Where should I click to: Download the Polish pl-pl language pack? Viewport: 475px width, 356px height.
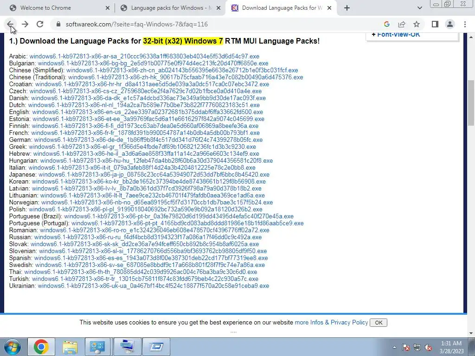point(145,210)
